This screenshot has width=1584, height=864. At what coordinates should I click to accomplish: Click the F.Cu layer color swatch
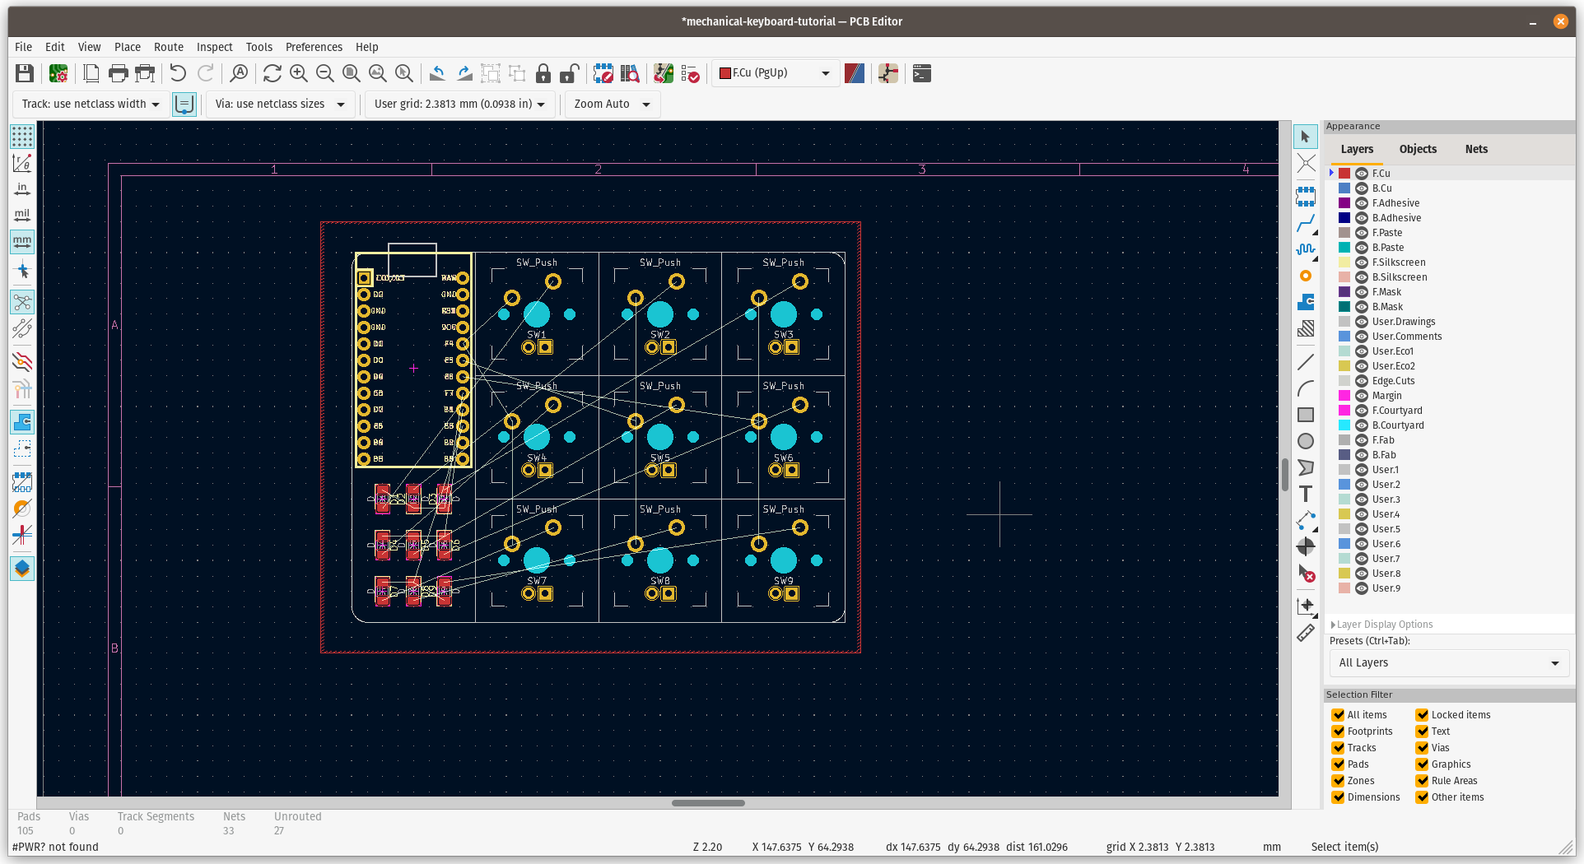[1344, 174]
